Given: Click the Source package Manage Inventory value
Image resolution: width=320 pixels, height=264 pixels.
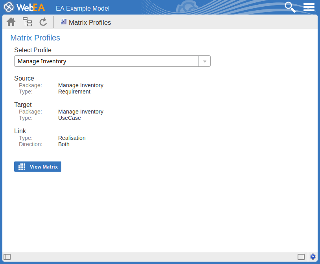Looking at the screenshot, I should [x=81, y=85].
